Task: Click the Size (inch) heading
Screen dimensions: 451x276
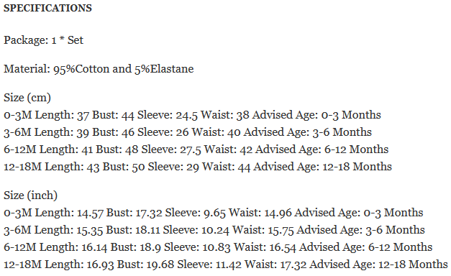Action: 30,195
